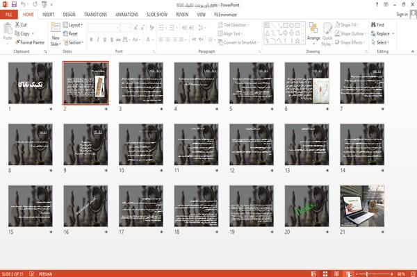417x277 pixels.
Task: Click the Italic formatting button
Action: [x=98, y=40]
